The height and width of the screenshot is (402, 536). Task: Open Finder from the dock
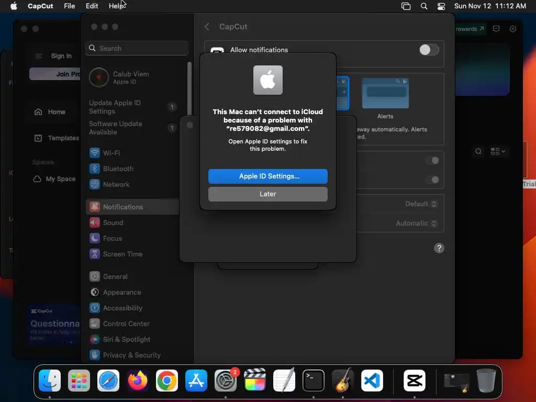(x=50, y=381)
